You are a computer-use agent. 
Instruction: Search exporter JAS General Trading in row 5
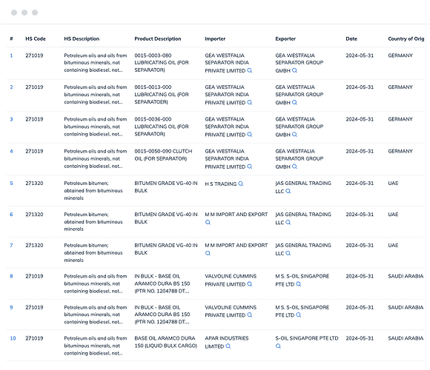coord(288,191)
